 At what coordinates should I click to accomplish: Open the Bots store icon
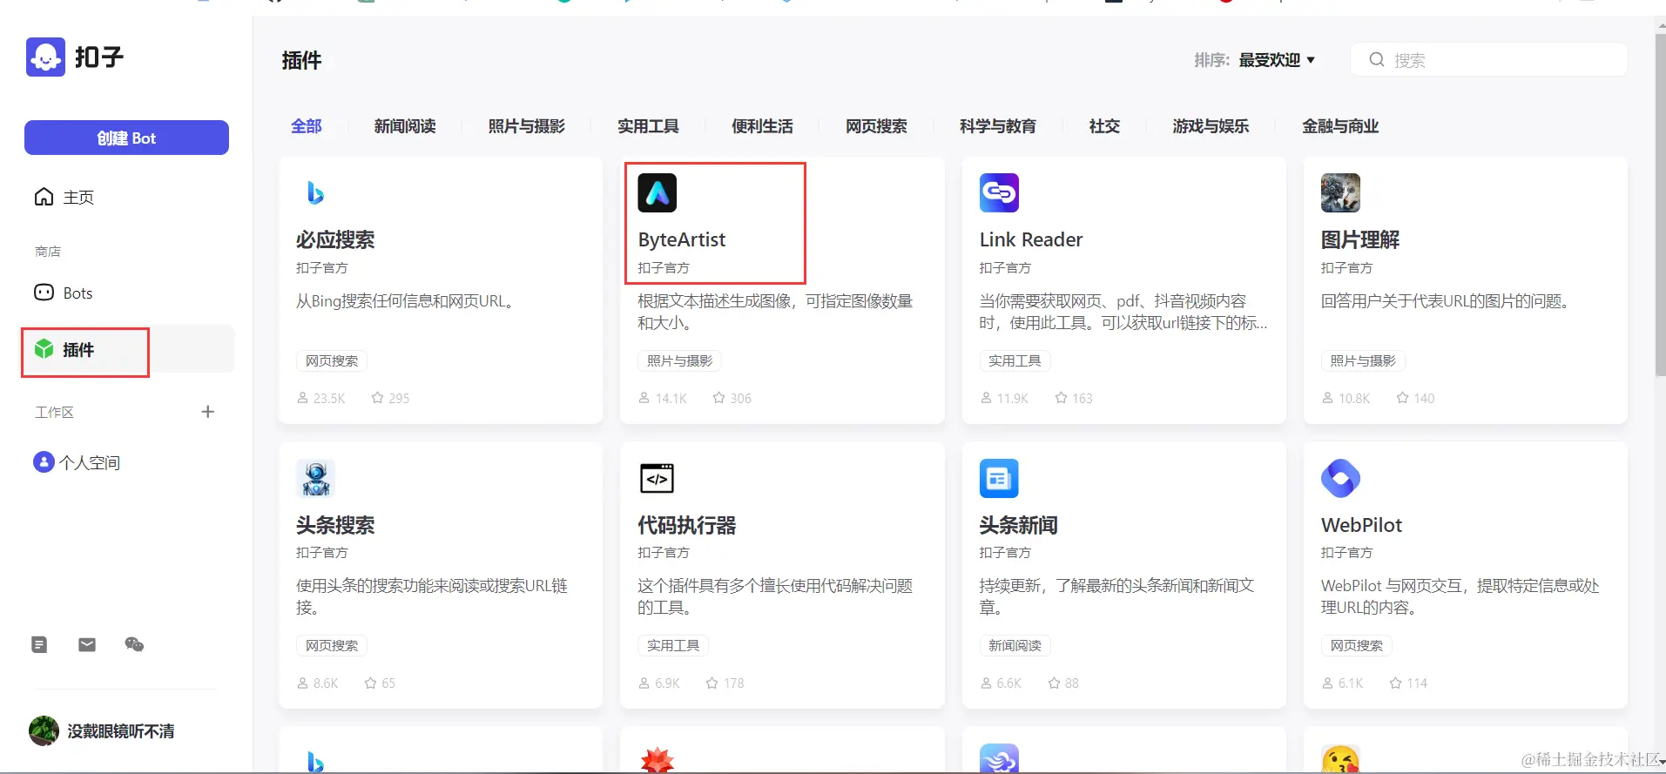[x=44, y=293]
